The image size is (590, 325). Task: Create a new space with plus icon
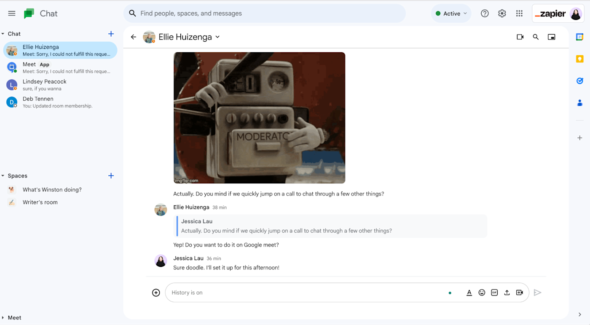[111, 176]
